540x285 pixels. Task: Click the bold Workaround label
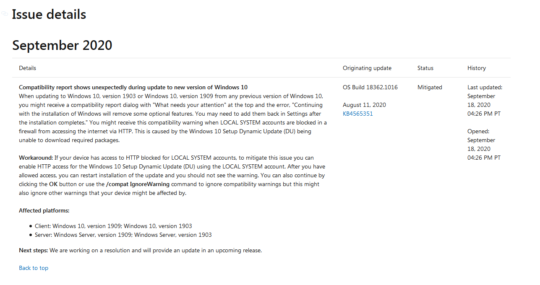(x=36, y=158)
